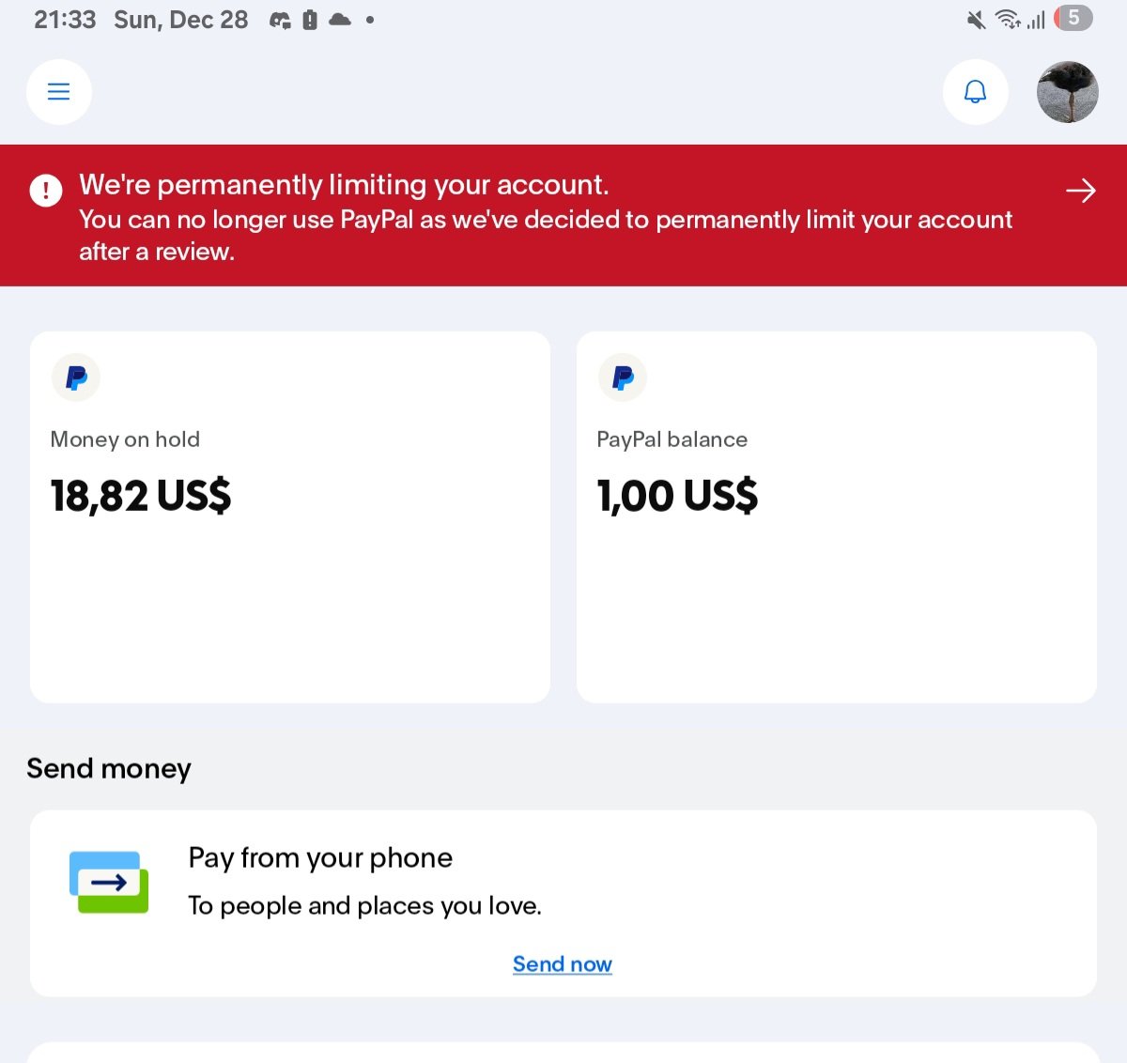This screenshot has width=1127, height=1063.
Task: Tap the date Sun, Dec 28 in status bar
Action: pos(181,20)
